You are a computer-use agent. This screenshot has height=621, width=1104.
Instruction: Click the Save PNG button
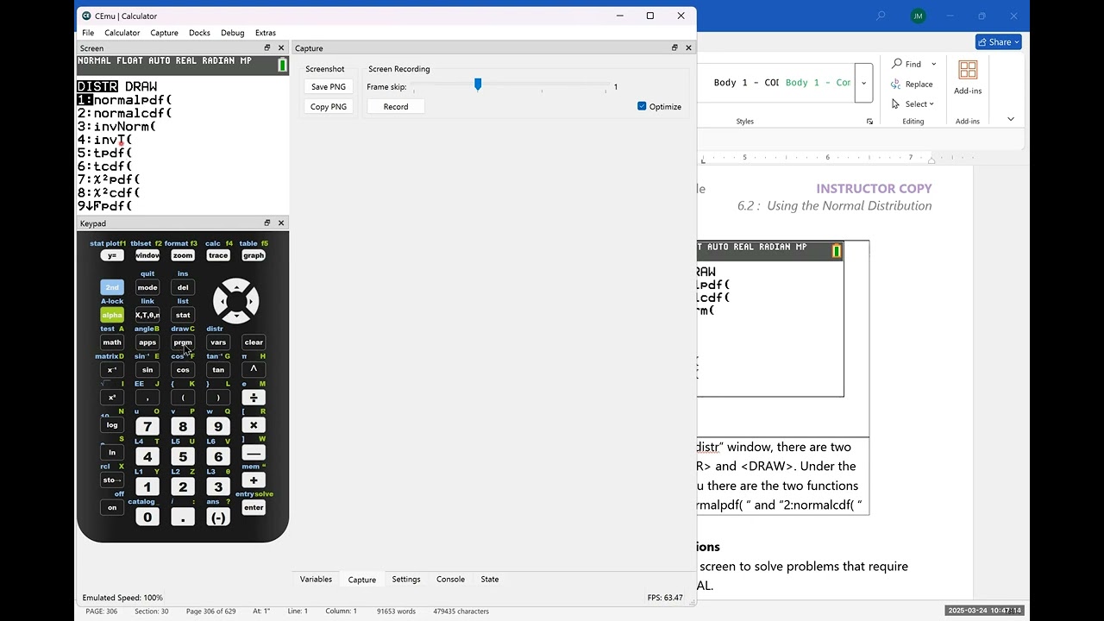(x=329, y=86)
